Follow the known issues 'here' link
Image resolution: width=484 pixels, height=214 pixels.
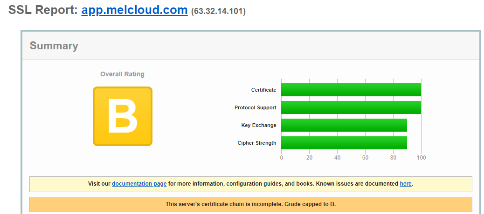(x=406, y=184)
